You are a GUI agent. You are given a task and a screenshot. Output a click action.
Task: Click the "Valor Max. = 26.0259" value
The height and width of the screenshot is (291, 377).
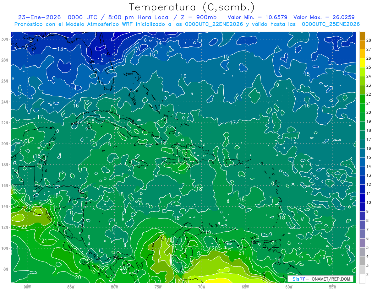[x=324, y=17]
